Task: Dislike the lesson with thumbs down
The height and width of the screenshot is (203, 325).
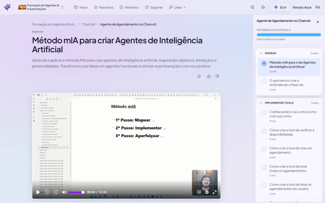Action: coord(217,76)
